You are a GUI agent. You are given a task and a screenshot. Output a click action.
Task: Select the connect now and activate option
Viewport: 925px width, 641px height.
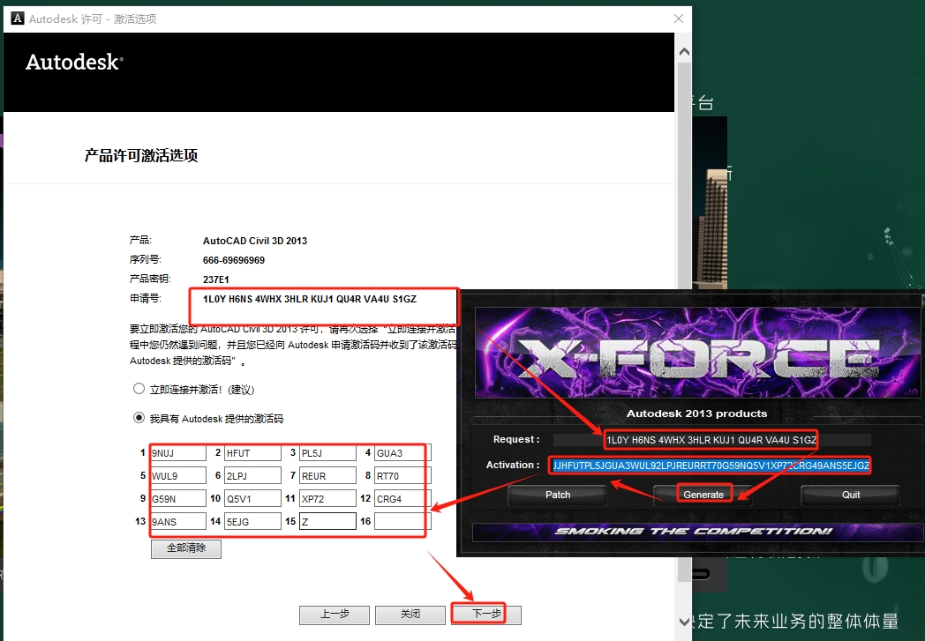point(139,388)
